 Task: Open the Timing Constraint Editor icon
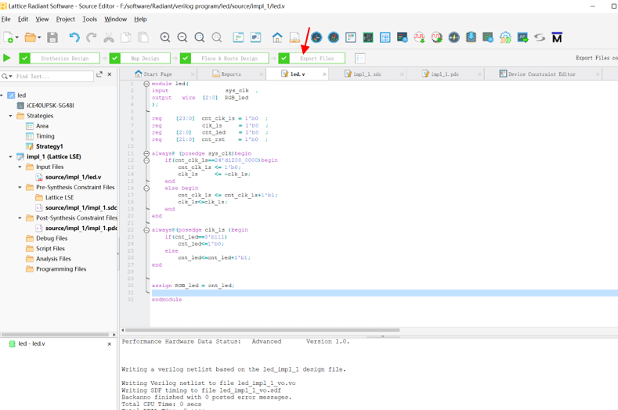(x=316, y=38)
